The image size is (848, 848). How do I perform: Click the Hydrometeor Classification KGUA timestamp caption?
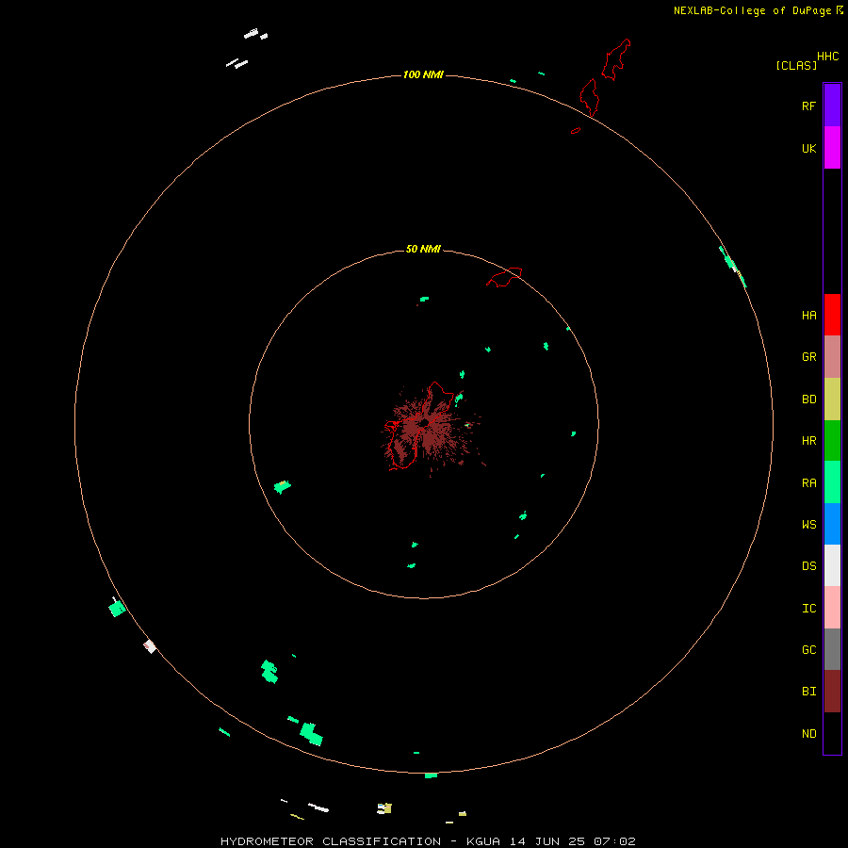tap(428, 841)
